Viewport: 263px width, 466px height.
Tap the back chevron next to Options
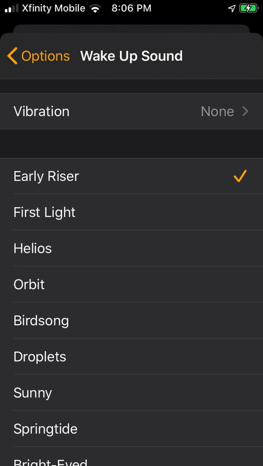pos(13,56)
